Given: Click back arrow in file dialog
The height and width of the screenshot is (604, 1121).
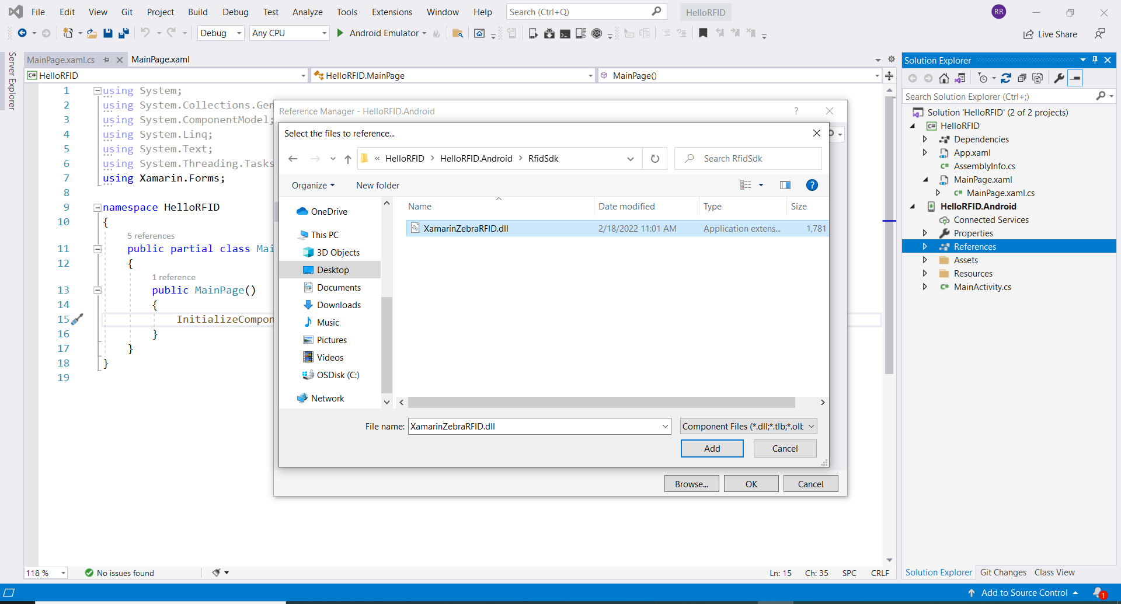Looking at the screenshot, I should click(293, 159).
